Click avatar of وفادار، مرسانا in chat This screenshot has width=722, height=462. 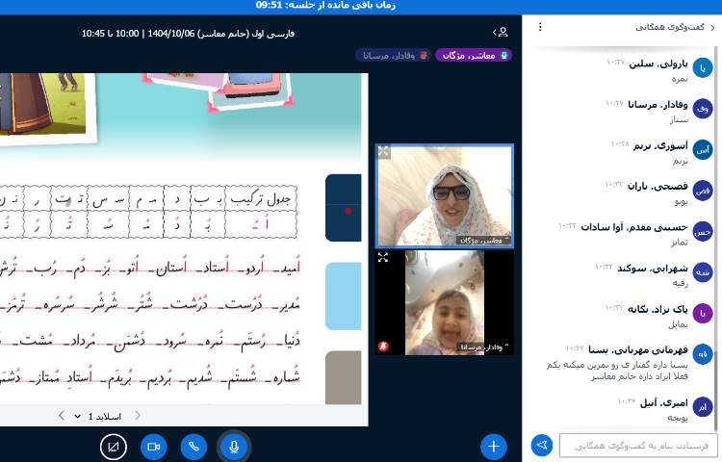(703, 109)
